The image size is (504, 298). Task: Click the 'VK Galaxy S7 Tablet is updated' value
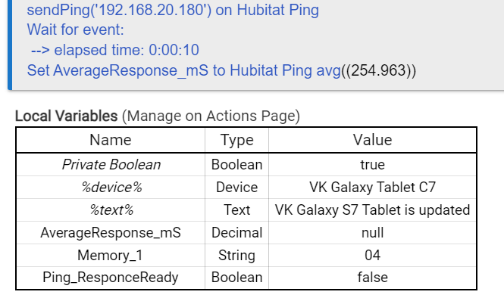[x=373, y=210]
